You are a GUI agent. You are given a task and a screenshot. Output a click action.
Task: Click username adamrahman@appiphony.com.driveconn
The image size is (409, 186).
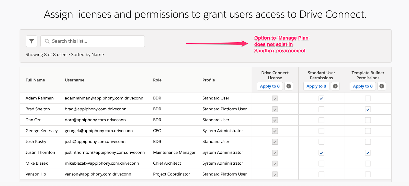[104, 98]
